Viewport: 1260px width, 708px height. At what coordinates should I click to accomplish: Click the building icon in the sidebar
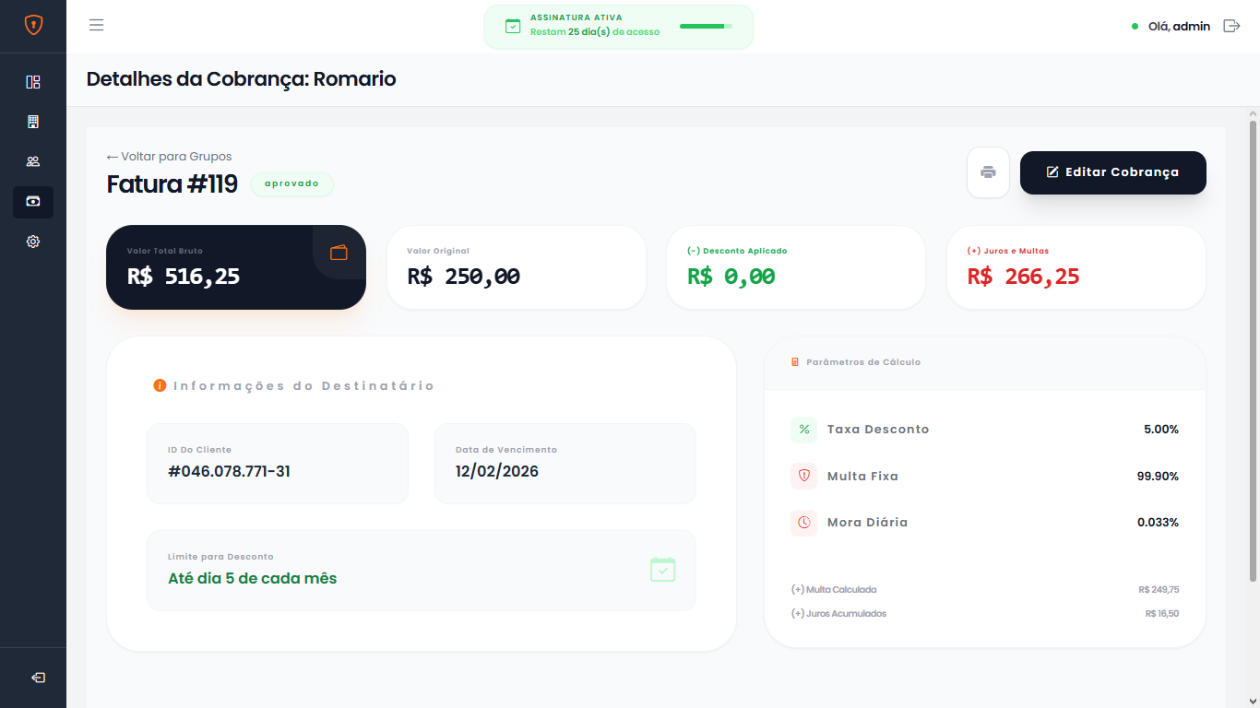click(x=33, y=122)
